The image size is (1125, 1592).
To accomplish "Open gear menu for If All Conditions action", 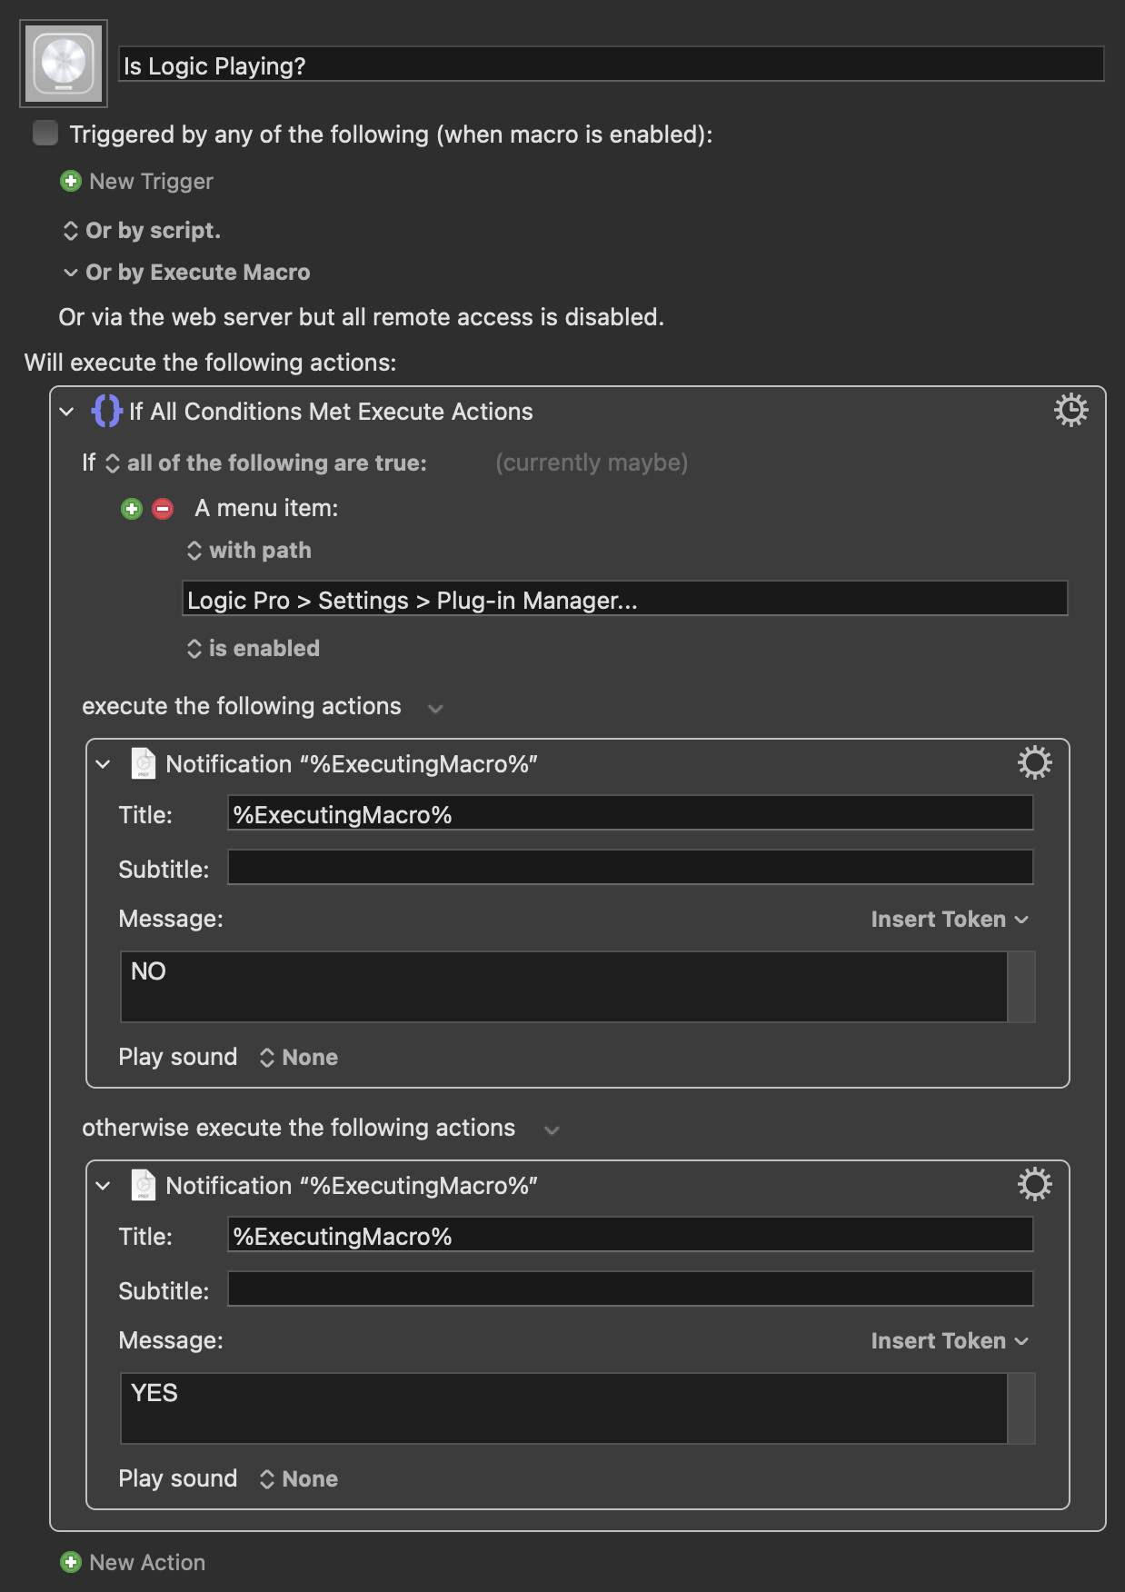I will point(1070,411).
